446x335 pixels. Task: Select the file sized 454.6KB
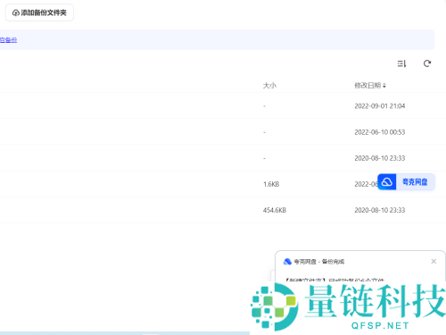pyautogui.click(x=223, y=210)
